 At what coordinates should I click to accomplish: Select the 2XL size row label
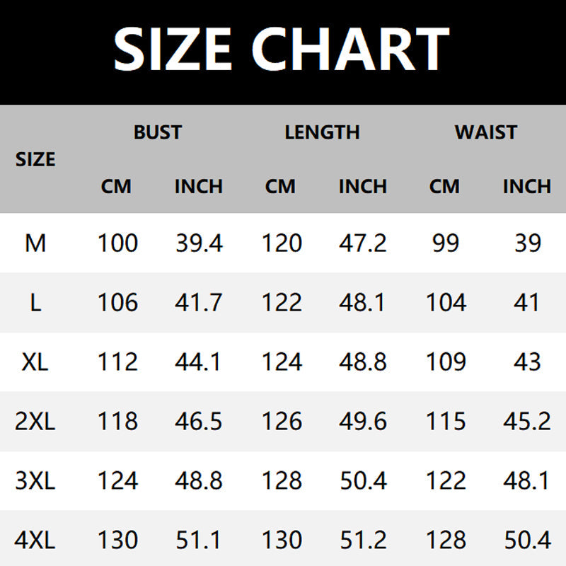35,422
